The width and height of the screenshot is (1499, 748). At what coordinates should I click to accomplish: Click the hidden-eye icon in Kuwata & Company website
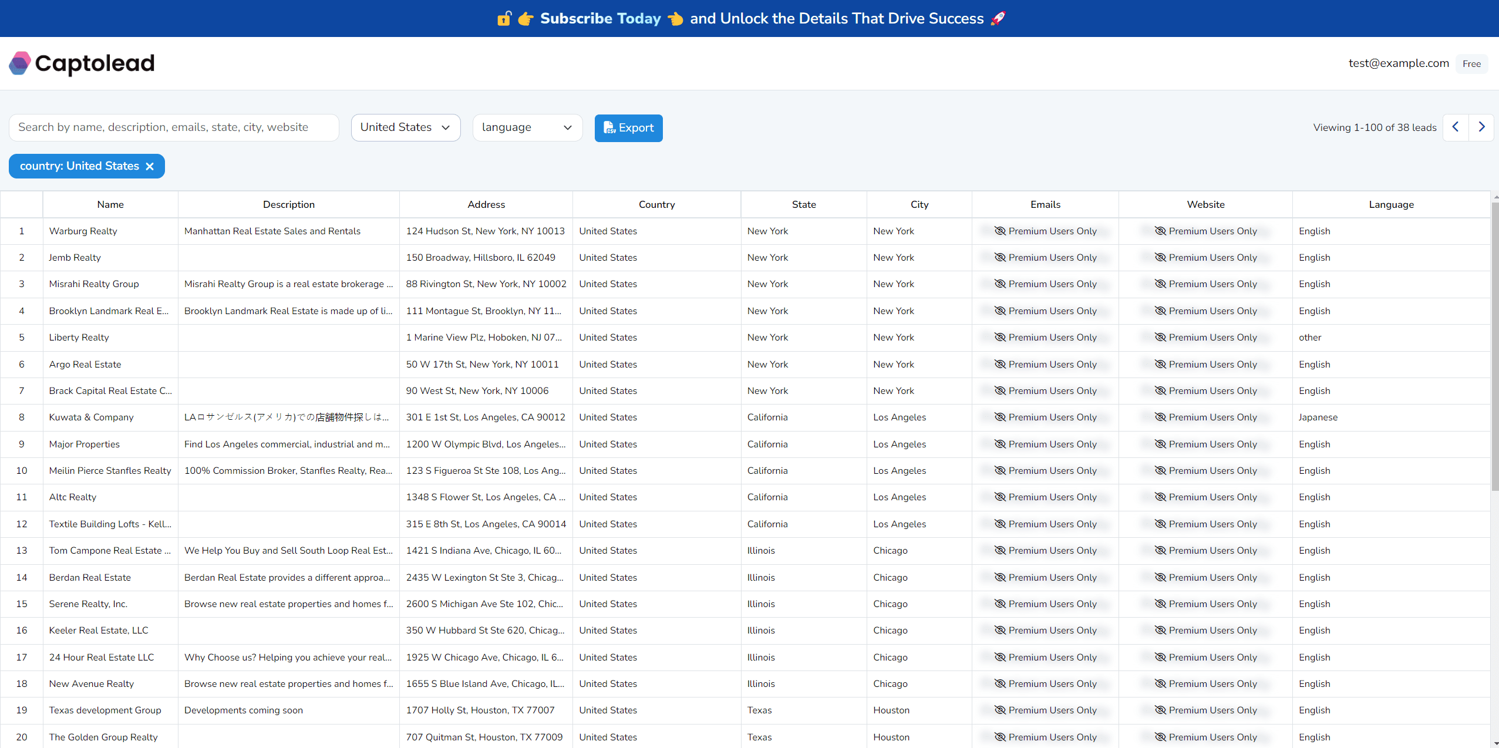point(1160,417)
